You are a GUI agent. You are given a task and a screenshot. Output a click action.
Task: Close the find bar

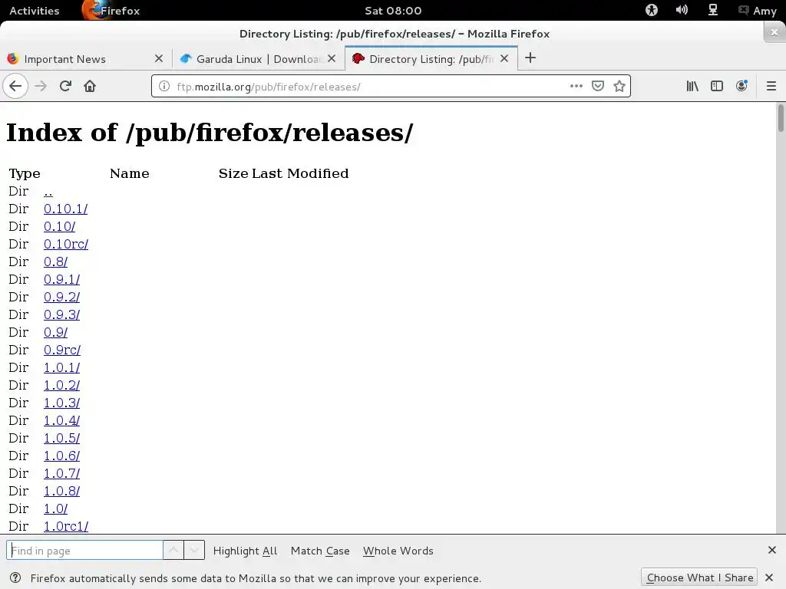tap(772, 550)
